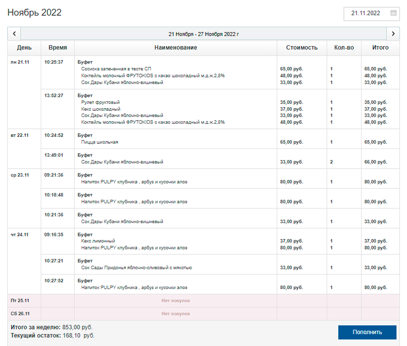Click time 10:18:48 on Wednesday
The image size is (407, 346).
click(x=54, y=195)
